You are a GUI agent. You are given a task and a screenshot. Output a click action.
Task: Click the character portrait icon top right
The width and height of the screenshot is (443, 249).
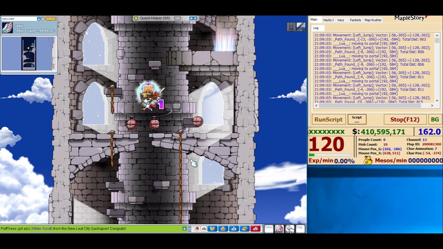click(291, 27)
